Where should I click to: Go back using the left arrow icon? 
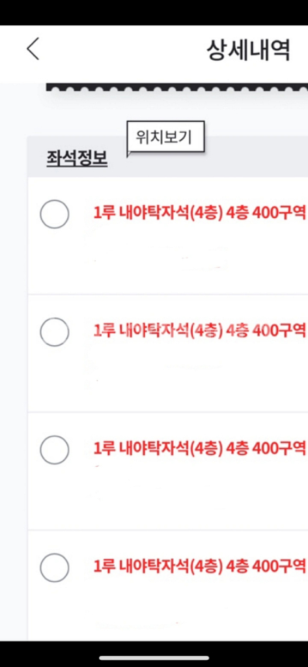tap(33, 48)
